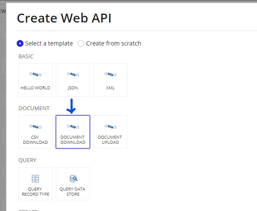Click the Query Data Store database icon
257x211 pixels.
[73, 178]
